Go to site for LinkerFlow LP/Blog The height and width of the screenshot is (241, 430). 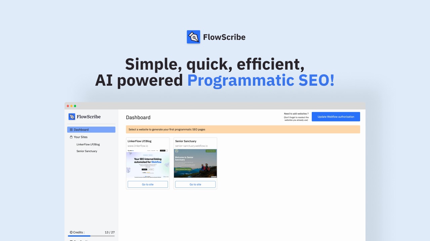(x=148, y=184)
